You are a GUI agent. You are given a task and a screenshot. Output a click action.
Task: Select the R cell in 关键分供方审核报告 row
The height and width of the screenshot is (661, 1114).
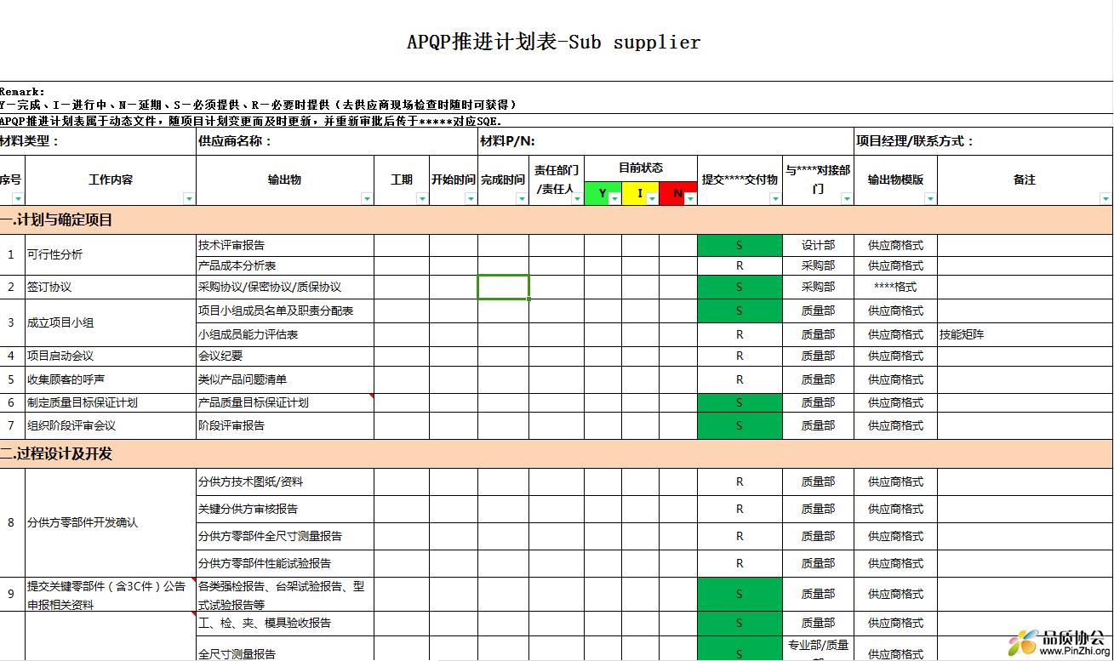pos(740,509)
